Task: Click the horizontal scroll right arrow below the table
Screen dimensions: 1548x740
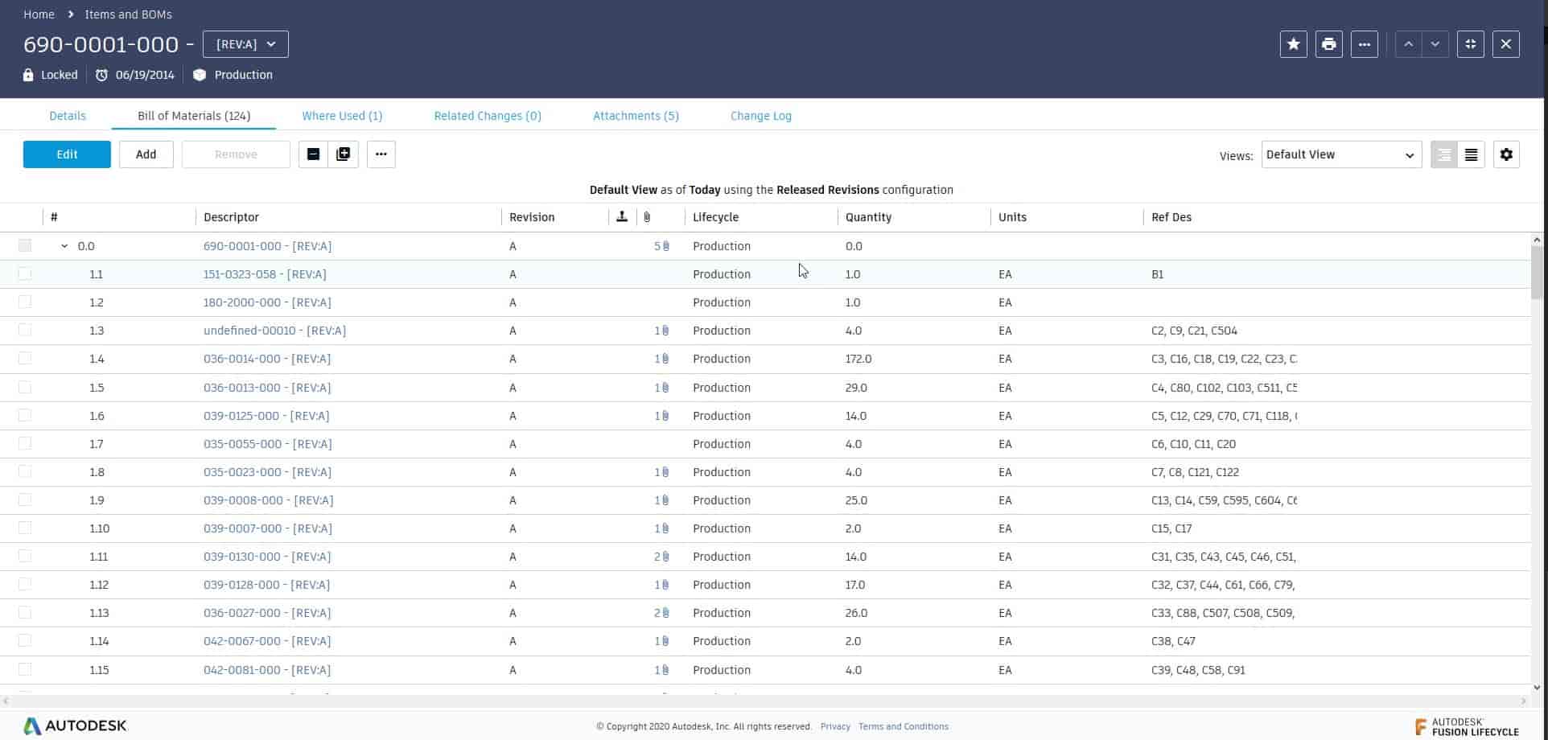Action: pyautogui.click(x=1523, y=701)
